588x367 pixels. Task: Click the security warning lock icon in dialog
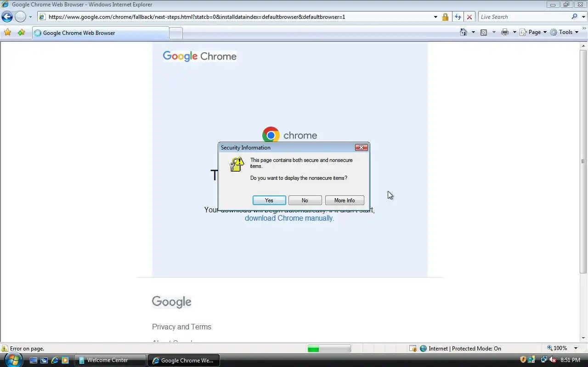click(237, 164)
